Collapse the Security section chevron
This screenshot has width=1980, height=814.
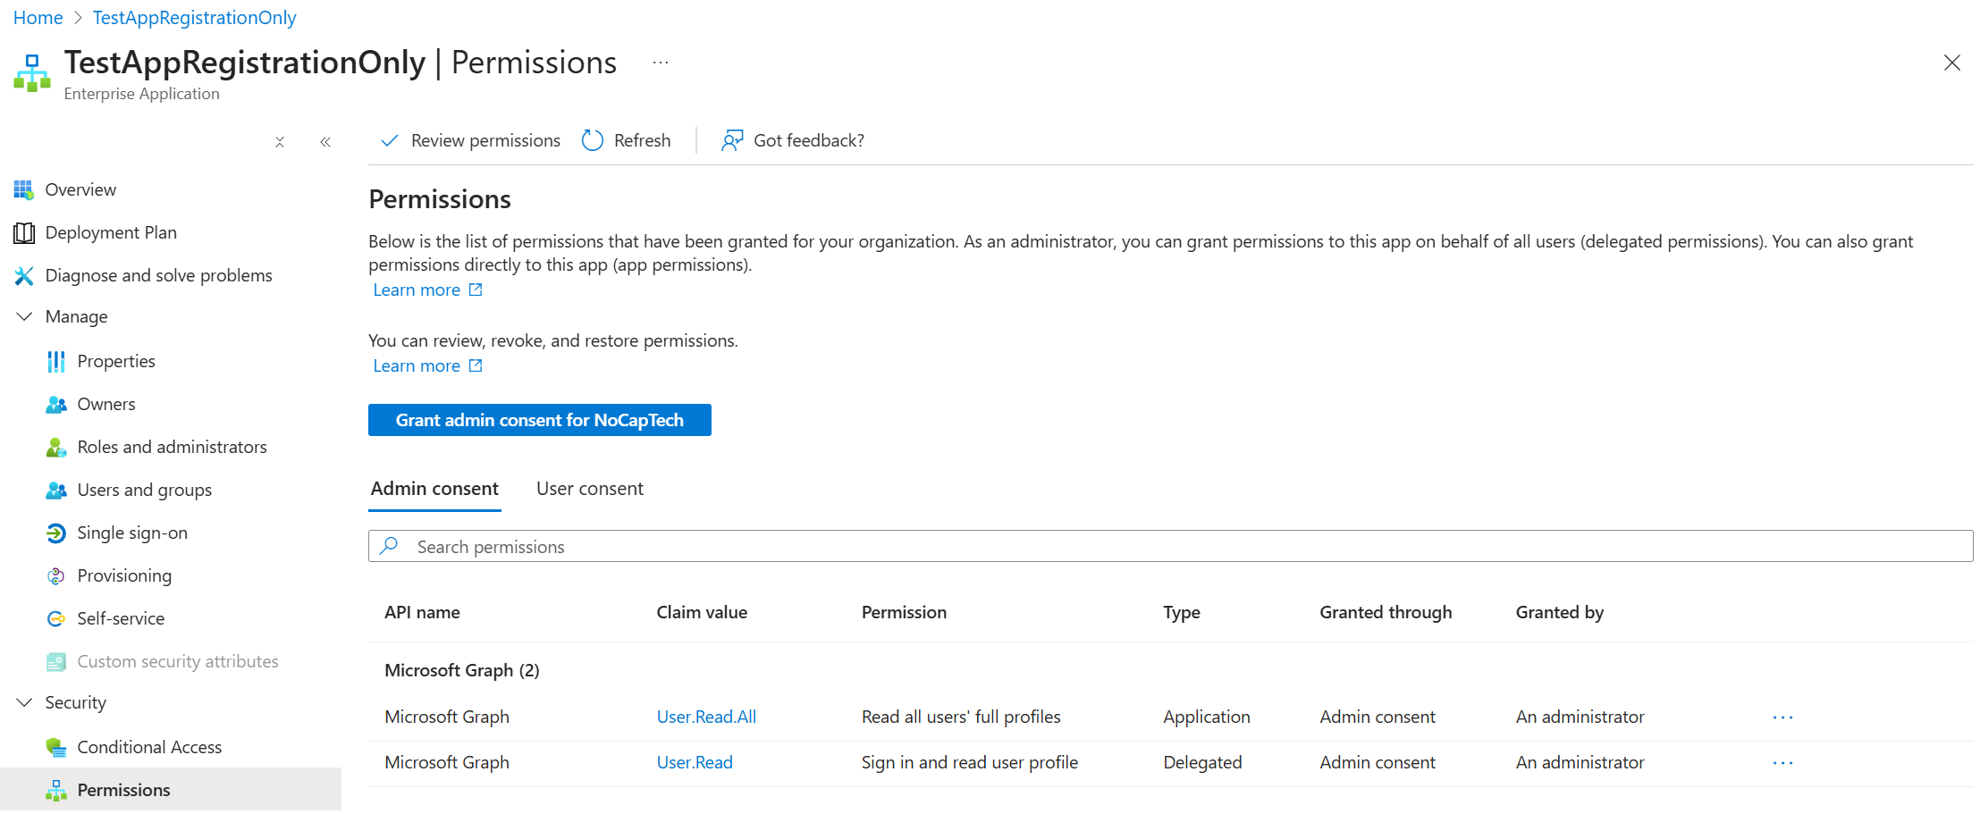pos(24,702)
